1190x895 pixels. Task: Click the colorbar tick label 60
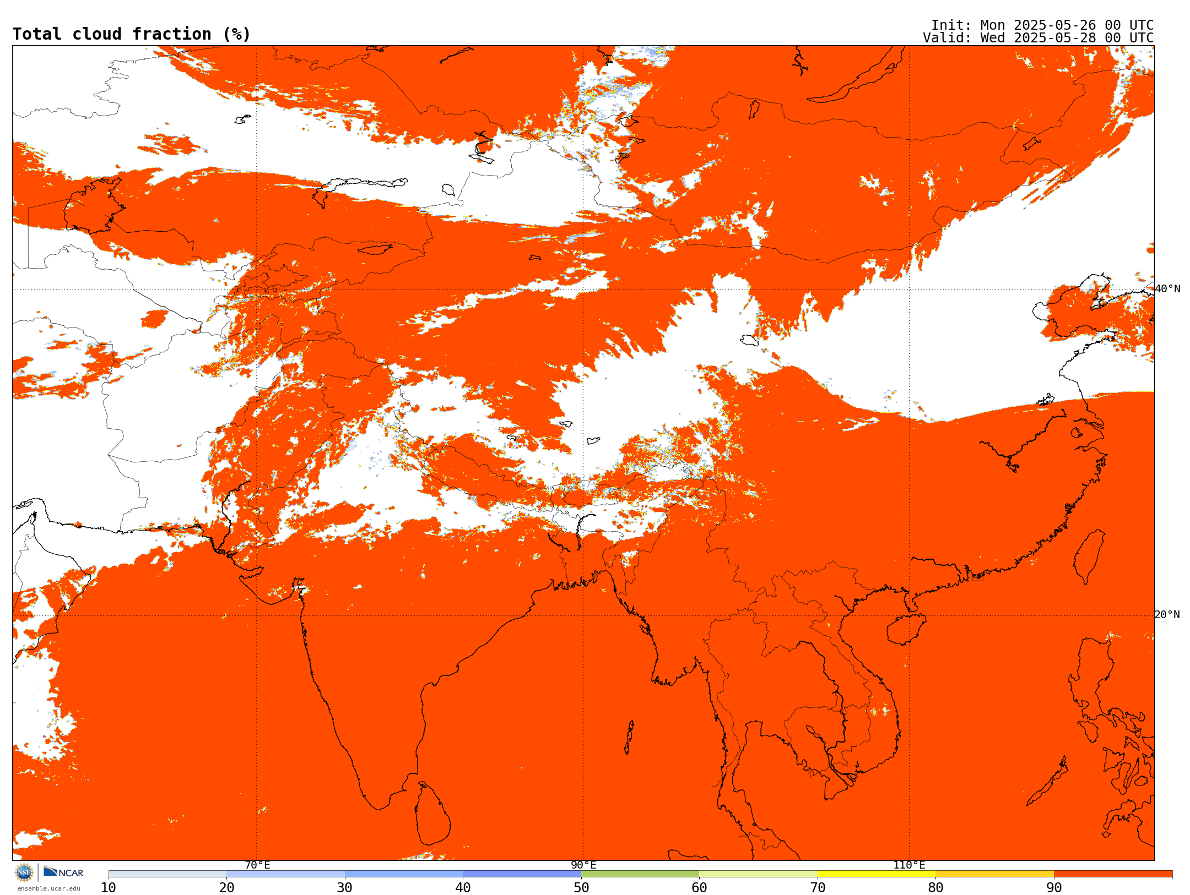tap(699, 888)
